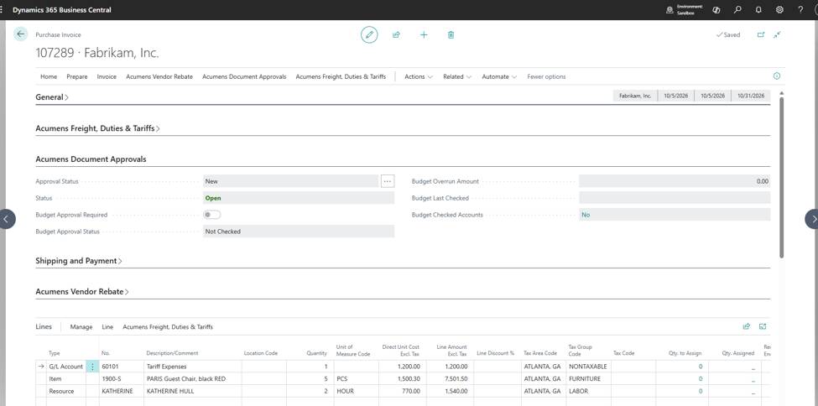Open the Home menu tab
Image resolution: width=818 pixels, height=406 pixels.
[x=49, y=76]
